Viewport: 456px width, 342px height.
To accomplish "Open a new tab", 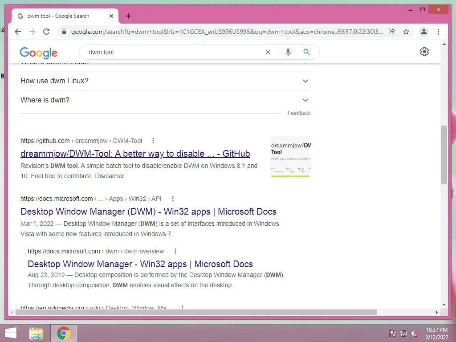I will pos(128,16).
